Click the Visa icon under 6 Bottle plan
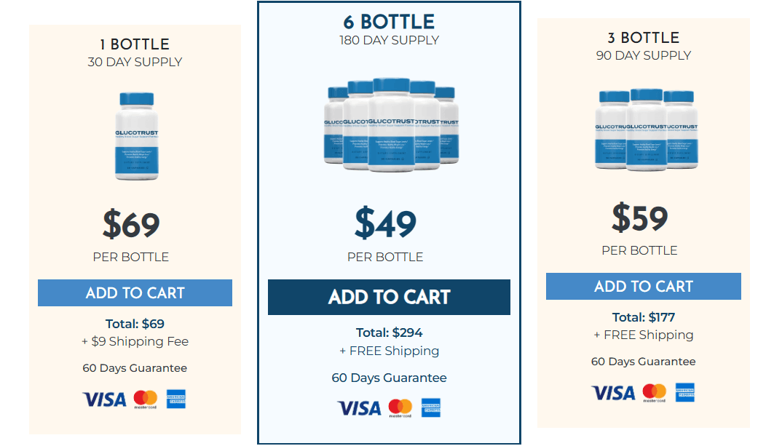 click(x=359, y=408)
